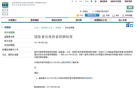Click the 表格 forms link

click(116, 15)
